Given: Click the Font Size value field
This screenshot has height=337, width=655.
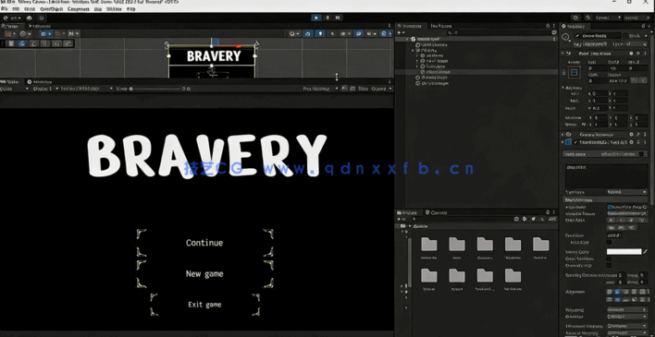Looking at the screenshot, I should (x=615, y=235).
